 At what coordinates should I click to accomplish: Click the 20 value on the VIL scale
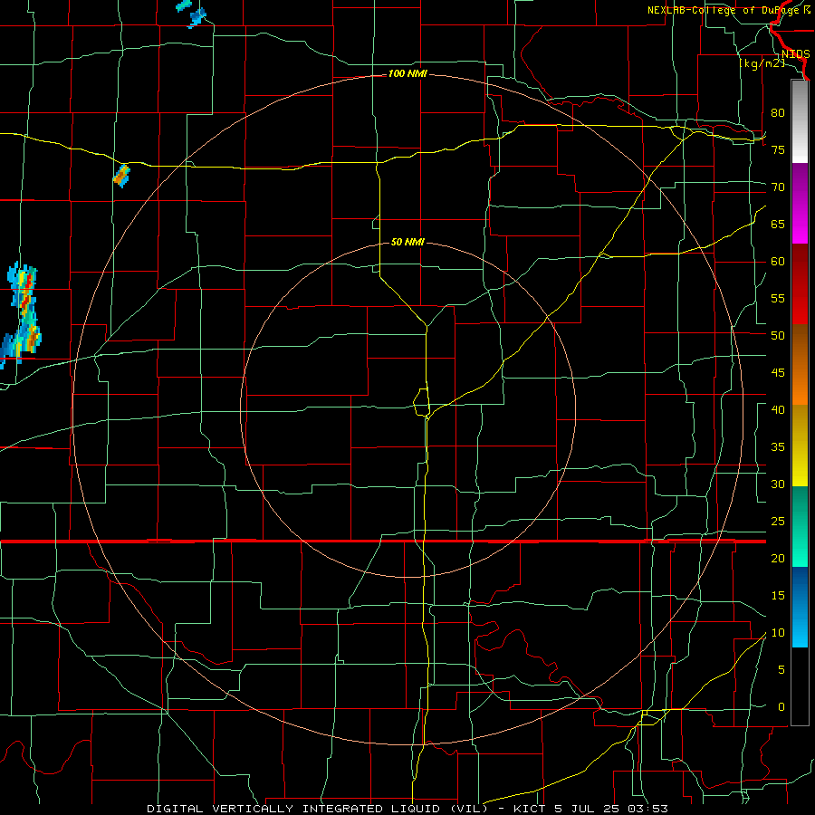pyautogui.click(x=778, y=558)
